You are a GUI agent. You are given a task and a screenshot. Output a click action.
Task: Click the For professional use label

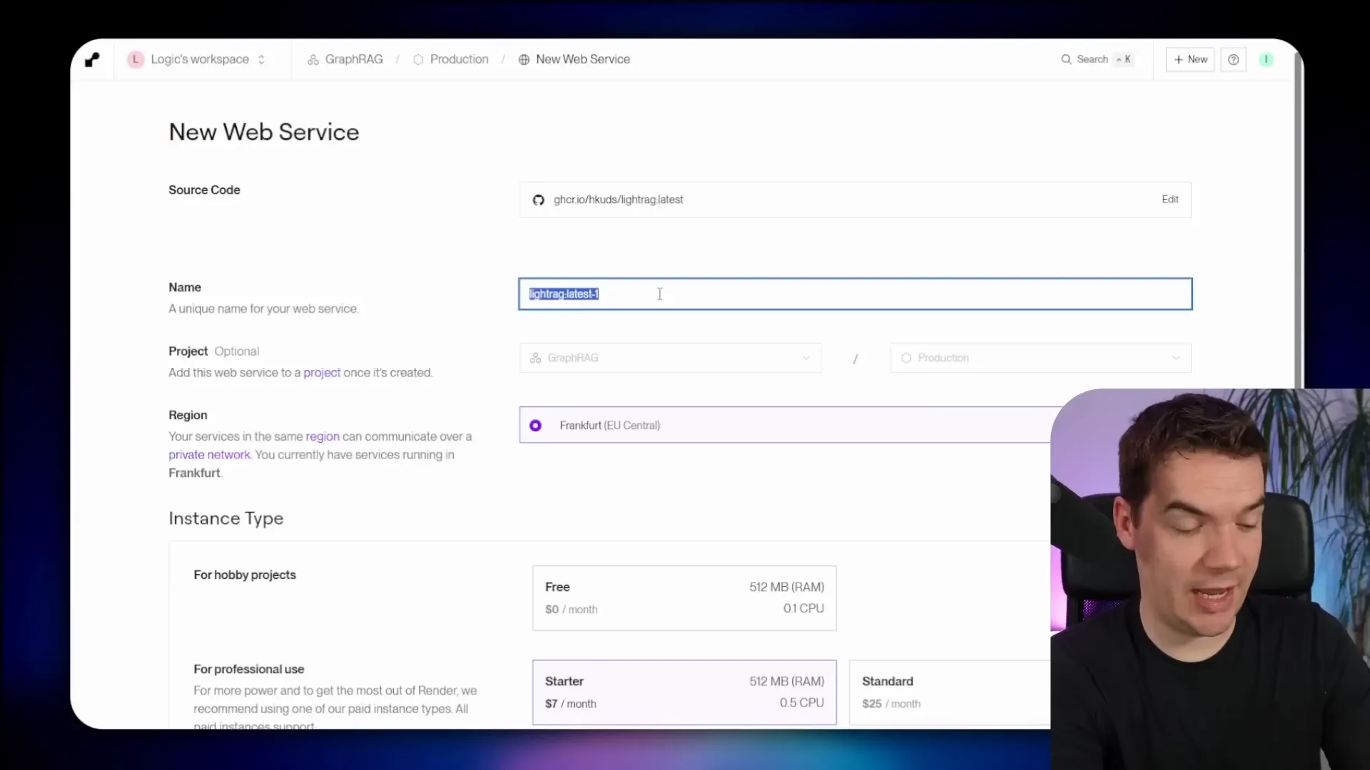tap(249, 669)
